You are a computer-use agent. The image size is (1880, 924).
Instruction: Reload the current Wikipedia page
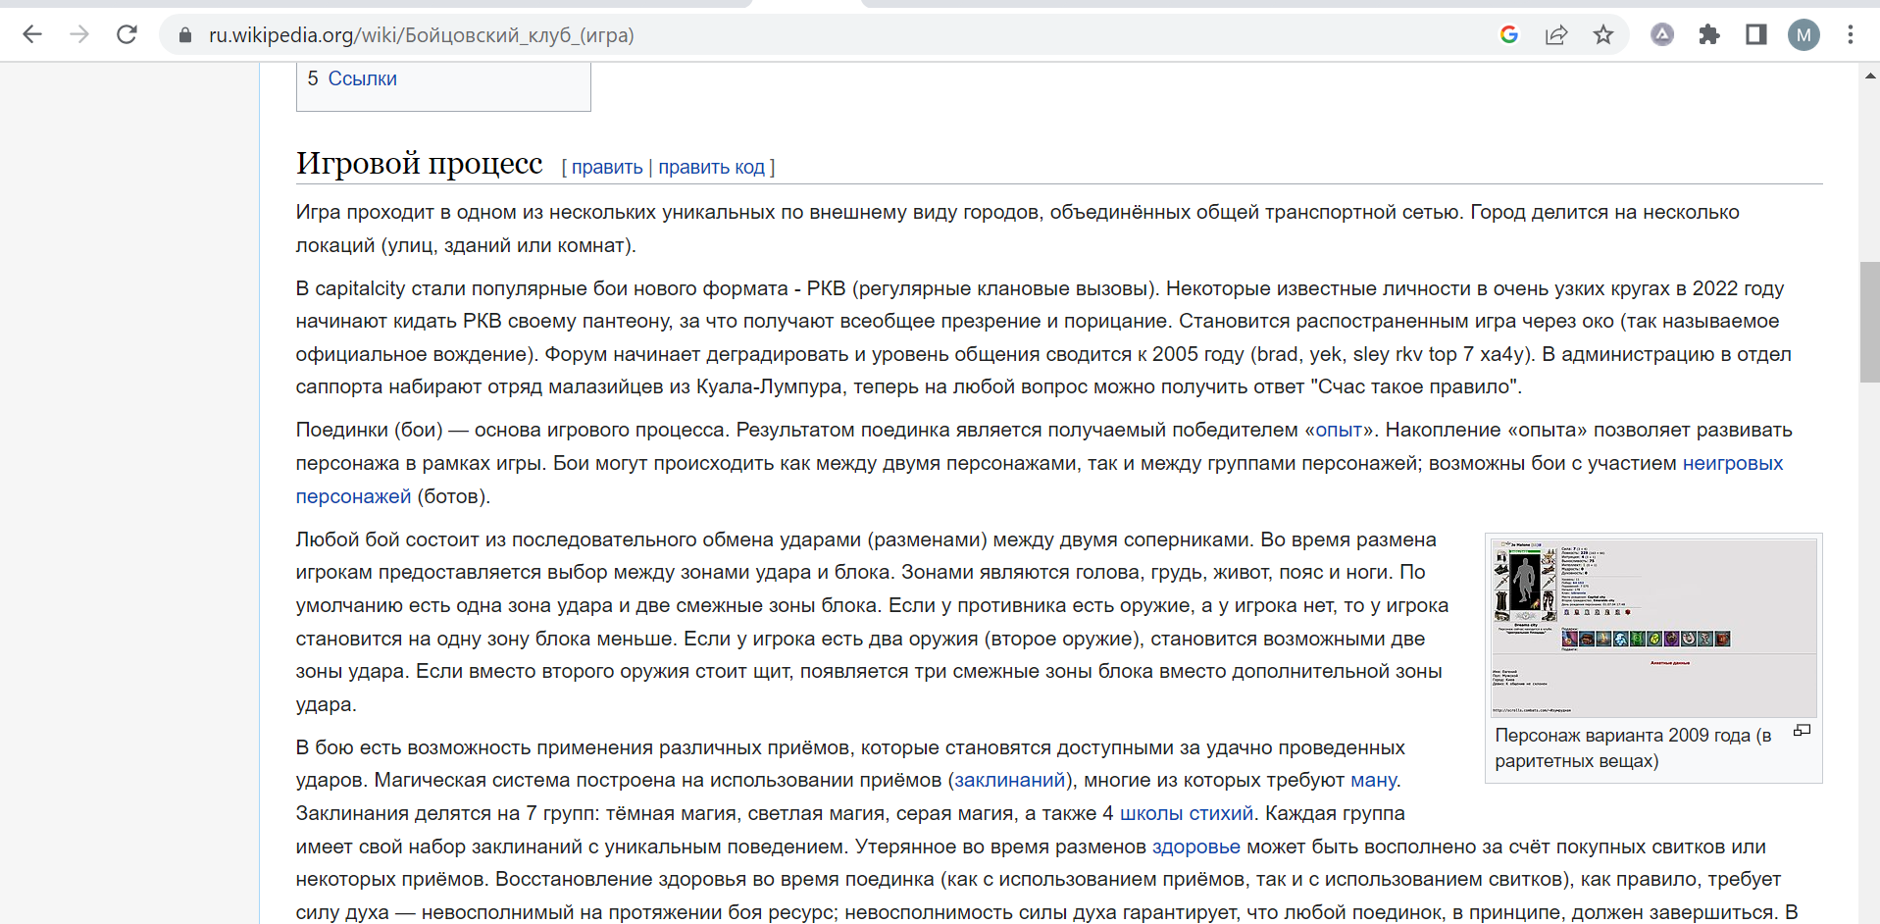(x=127, y=35)
